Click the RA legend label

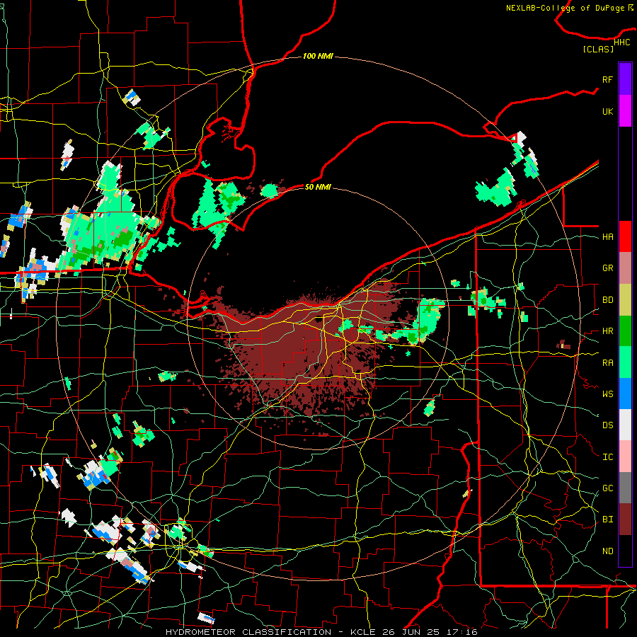click(x=607, y=363)
